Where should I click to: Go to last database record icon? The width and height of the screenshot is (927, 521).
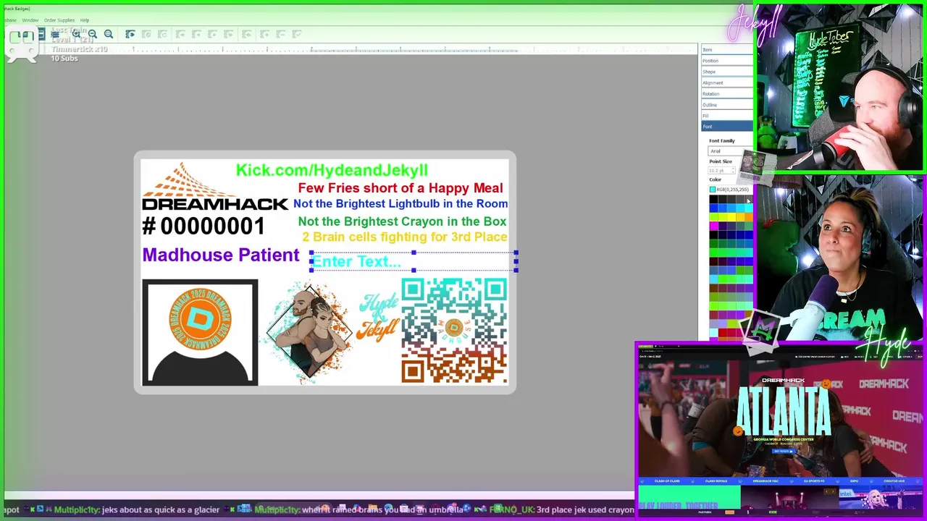tap(229, 34)
